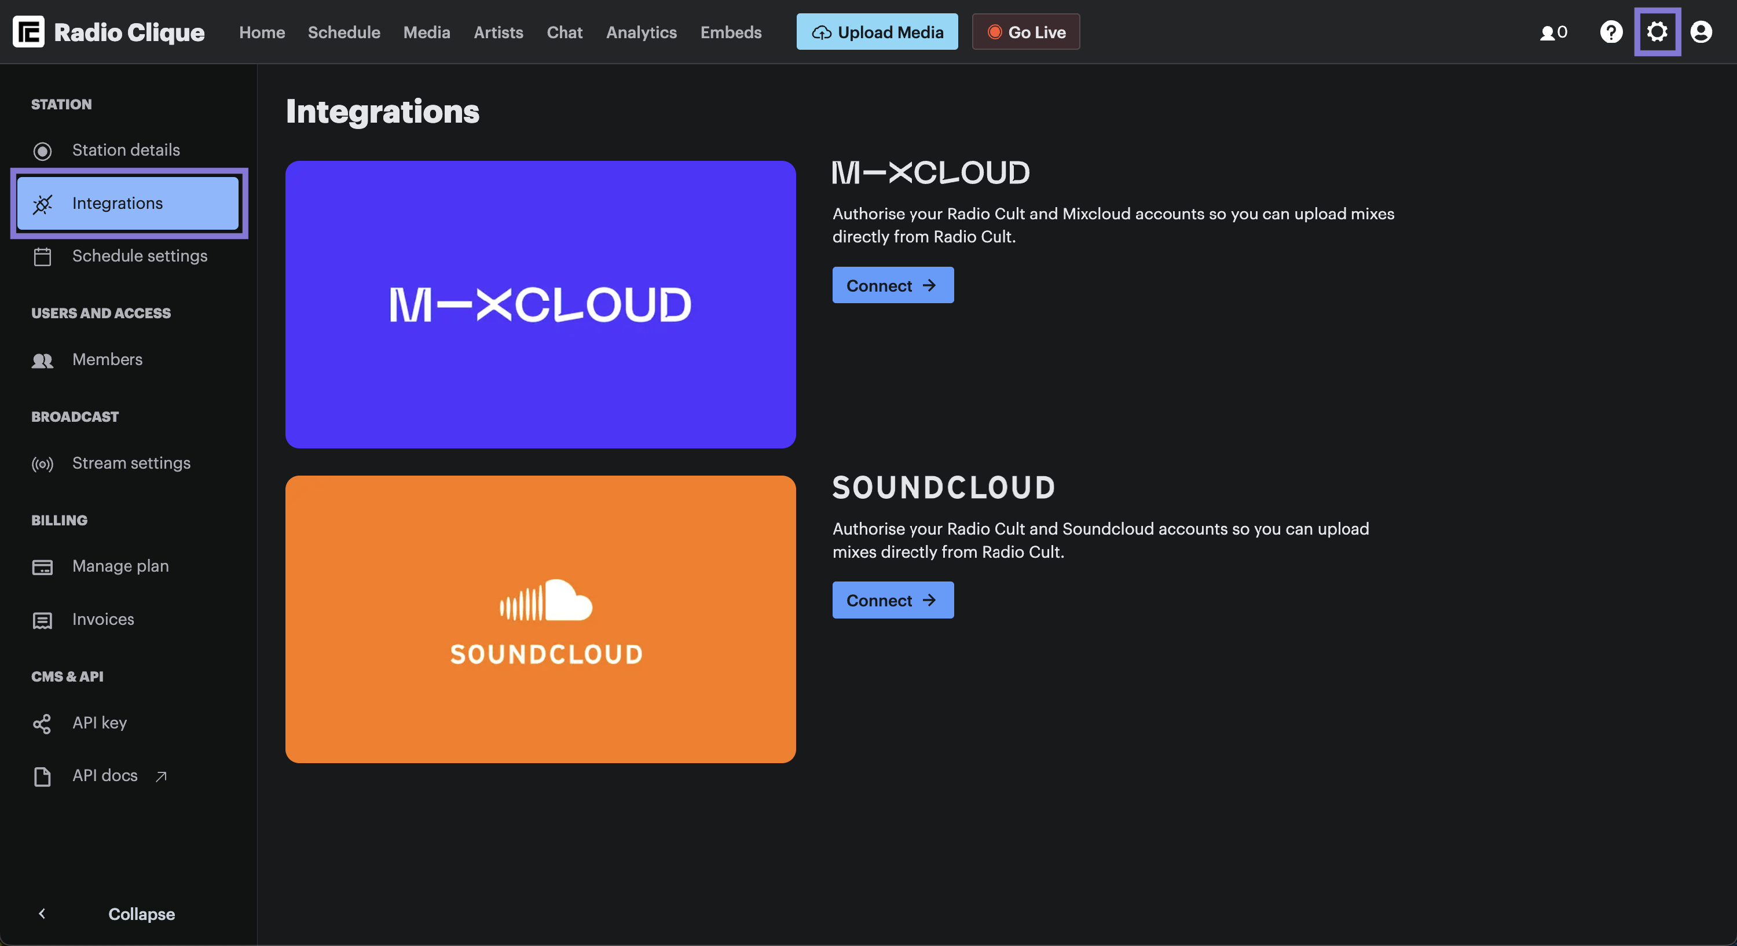This screenshot has height=946, width=1737.
Task: Click the red Go Live record dot
Action: pos(994,32)
